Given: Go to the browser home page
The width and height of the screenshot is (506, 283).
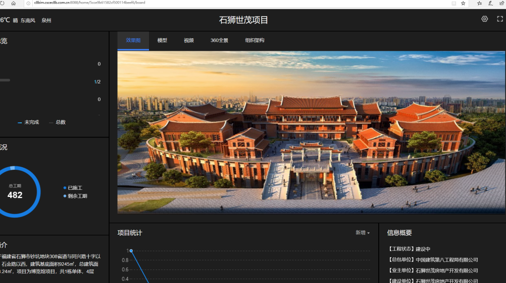Looking at the screenshot, I should 13,3.
